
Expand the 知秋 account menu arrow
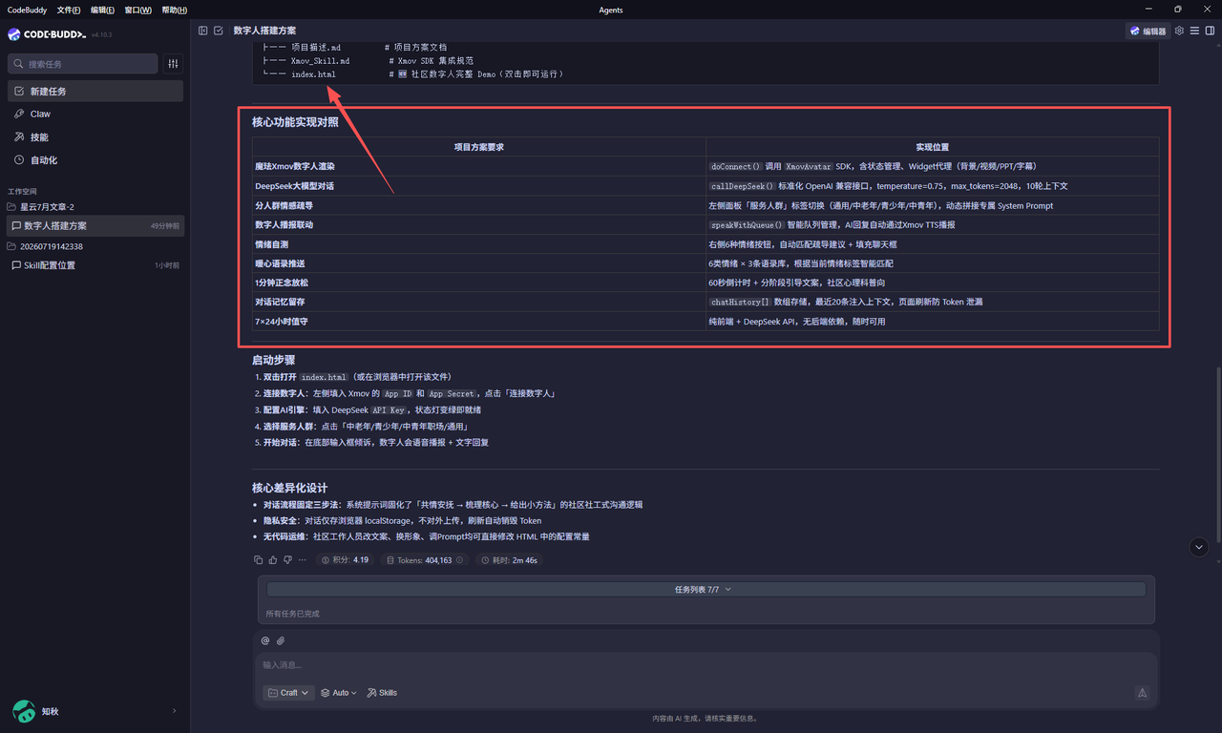click(x=174, y=711)
